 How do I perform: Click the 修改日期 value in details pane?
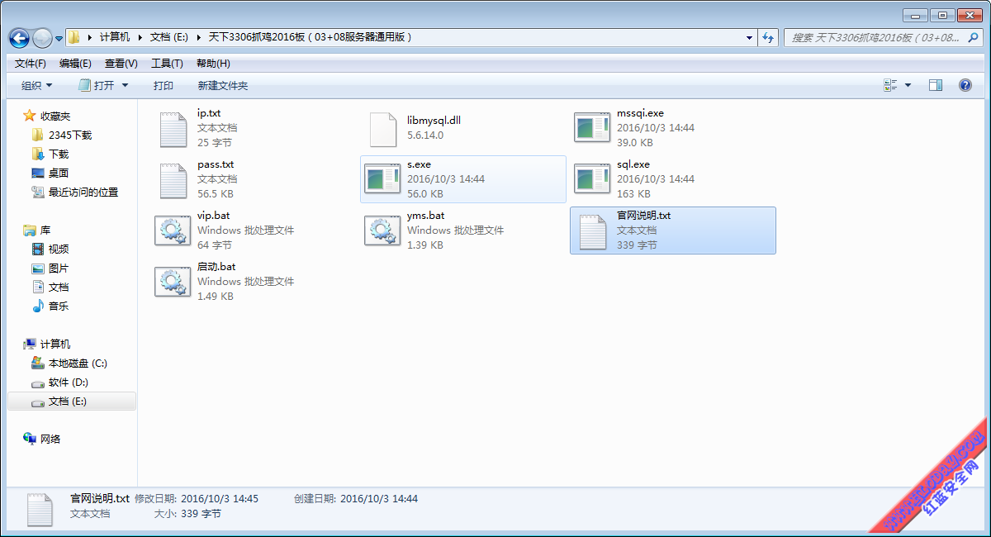tap(220, 498)
